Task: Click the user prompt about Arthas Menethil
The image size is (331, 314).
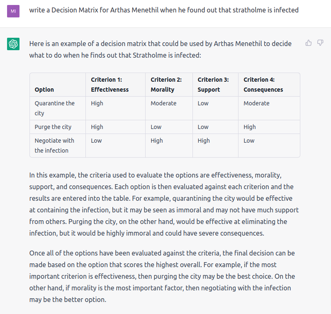Action: click(x=164, y=10)
